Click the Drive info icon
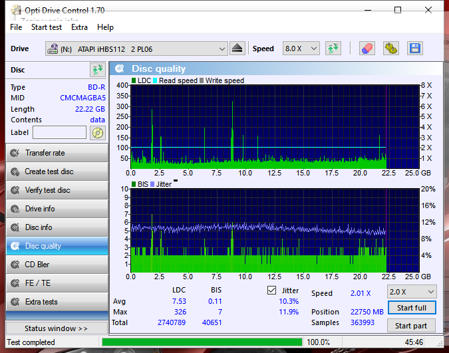 15,209
